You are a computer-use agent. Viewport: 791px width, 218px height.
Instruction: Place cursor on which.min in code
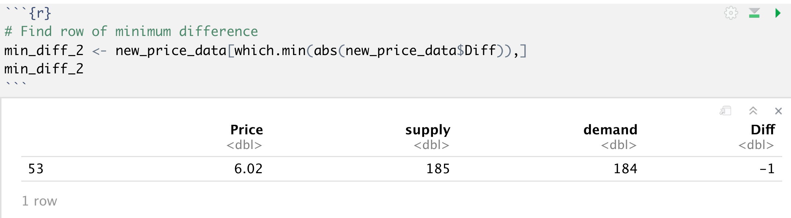270,51
